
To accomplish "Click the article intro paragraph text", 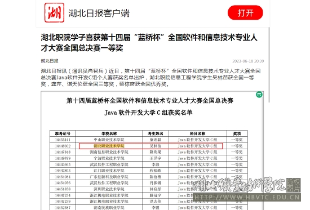I will 150,78.
